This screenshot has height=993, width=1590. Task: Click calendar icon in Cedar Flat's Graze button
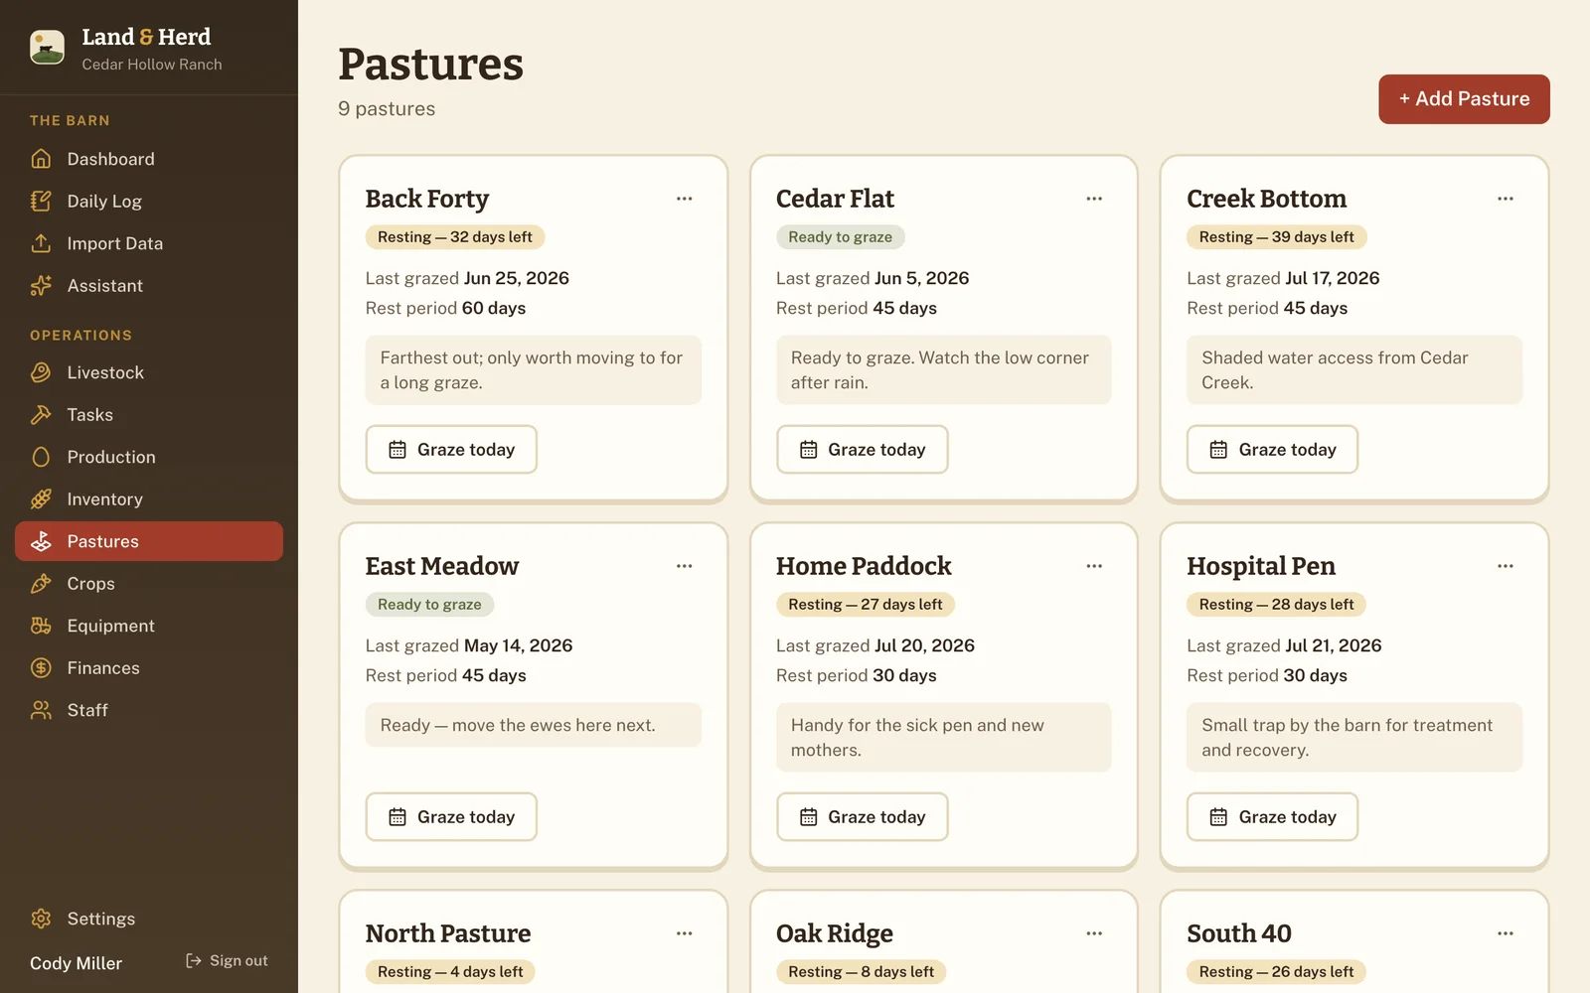[809, 450]
